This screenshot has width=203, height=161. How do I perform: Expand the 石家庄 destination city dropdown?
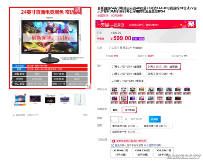coord(128,48)
